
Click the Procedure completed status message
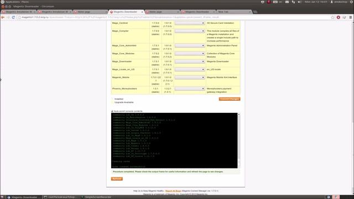(x=168, y=172)
